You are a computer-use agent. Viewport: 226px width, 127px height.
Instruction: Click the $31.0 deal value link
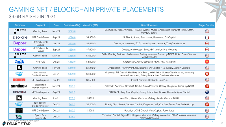[x=72, y=116]
